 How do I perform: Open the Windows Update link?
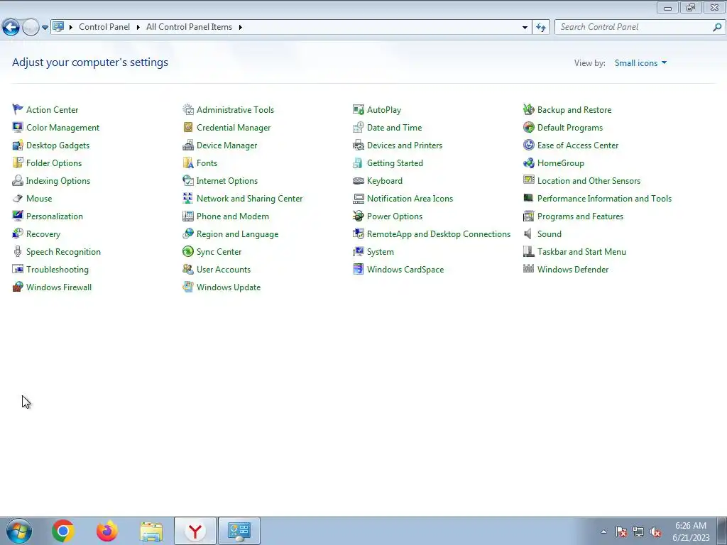coord(229,287)
